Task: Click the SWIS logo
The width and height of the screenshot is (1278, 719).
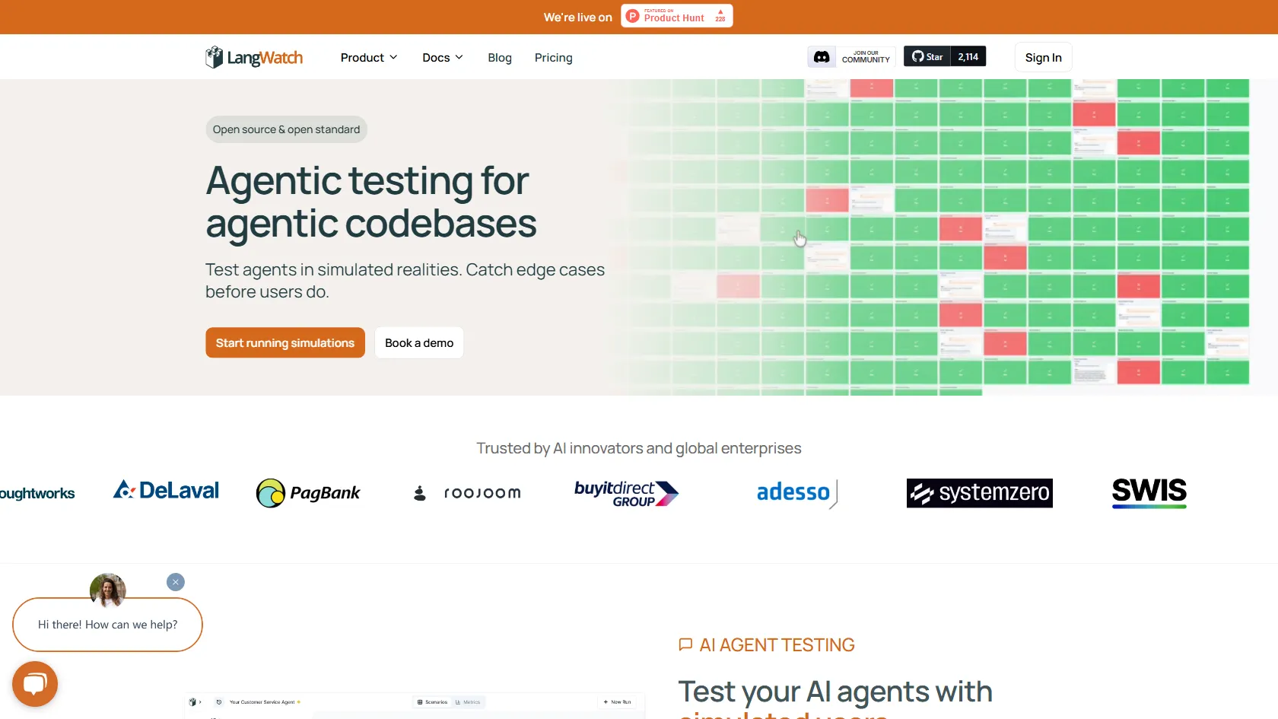Action: pyautogui.click(x=1149, y=492)
